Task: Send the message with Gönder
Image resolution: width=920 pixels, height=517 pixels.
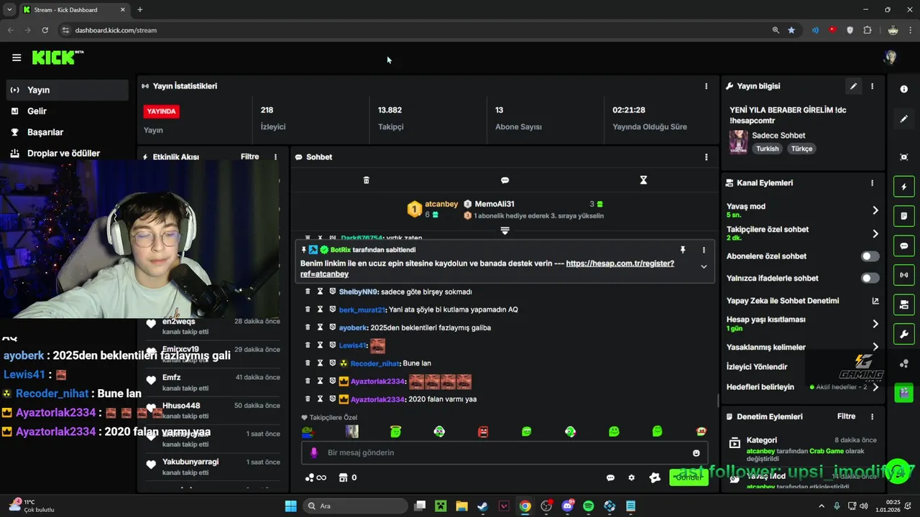Action: [689, 478]
